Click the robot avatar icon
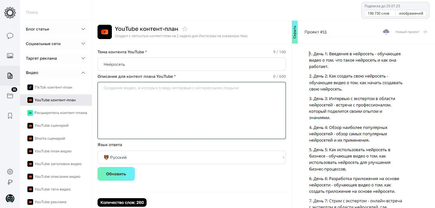This screenshot has width=435, height=208. tap(10, 198)
